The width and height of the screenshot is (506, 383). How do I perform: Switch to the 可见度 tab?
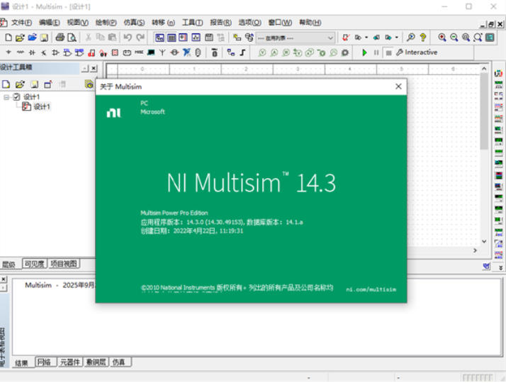point(33,264)
